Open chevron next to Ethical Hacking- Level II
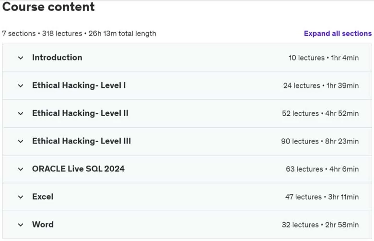 pyautogui.click(x=21, y=113)
